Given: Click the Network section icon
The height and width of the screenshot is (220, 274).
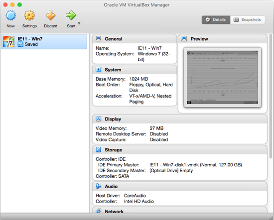Looking at the screenshot, I should coord(98,211).
